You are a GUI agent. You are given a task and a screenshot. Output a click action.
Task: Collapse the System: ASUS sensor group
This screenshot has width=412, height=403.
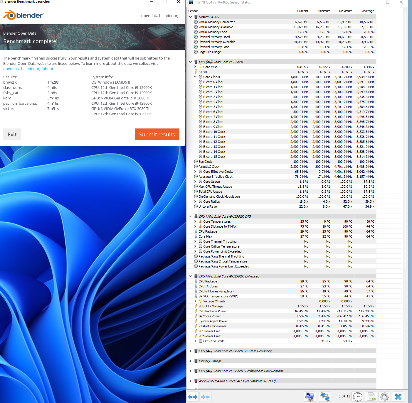190,17
